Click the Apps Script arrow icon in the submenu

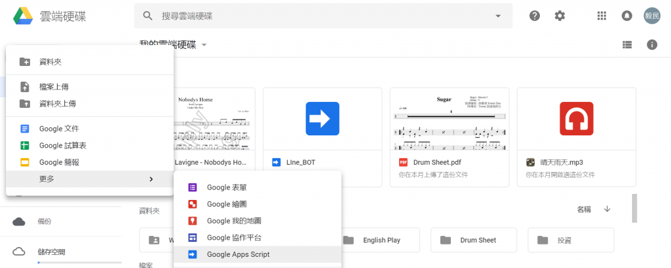[192, 254]
